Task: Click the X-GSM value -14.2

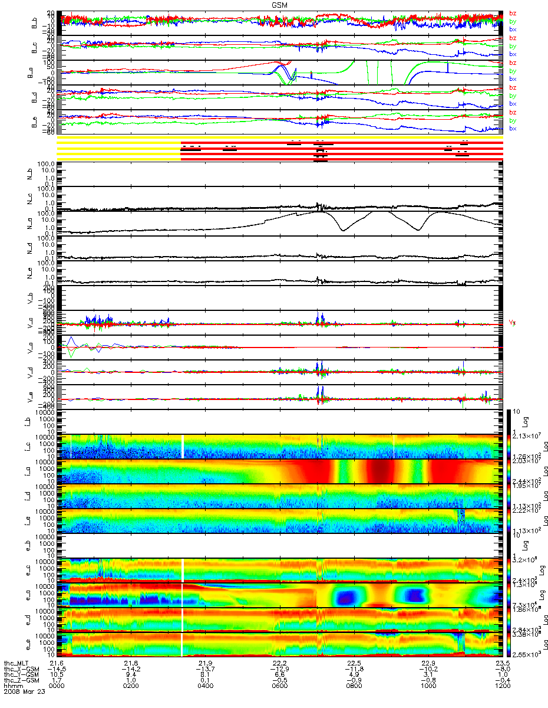Action: click(x=131, y=670)
